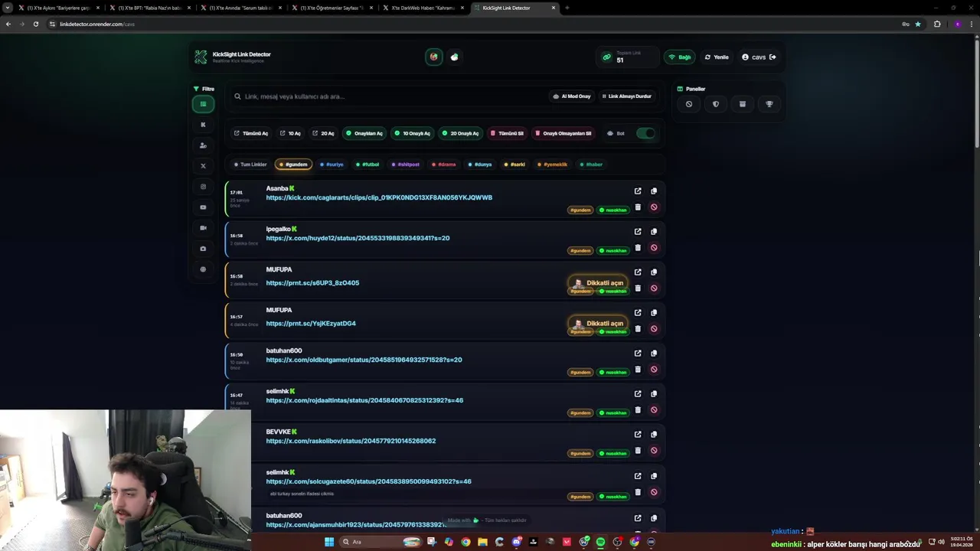Click the log out icon next to cavs
980x551 pixels.
tap(773, 57)
